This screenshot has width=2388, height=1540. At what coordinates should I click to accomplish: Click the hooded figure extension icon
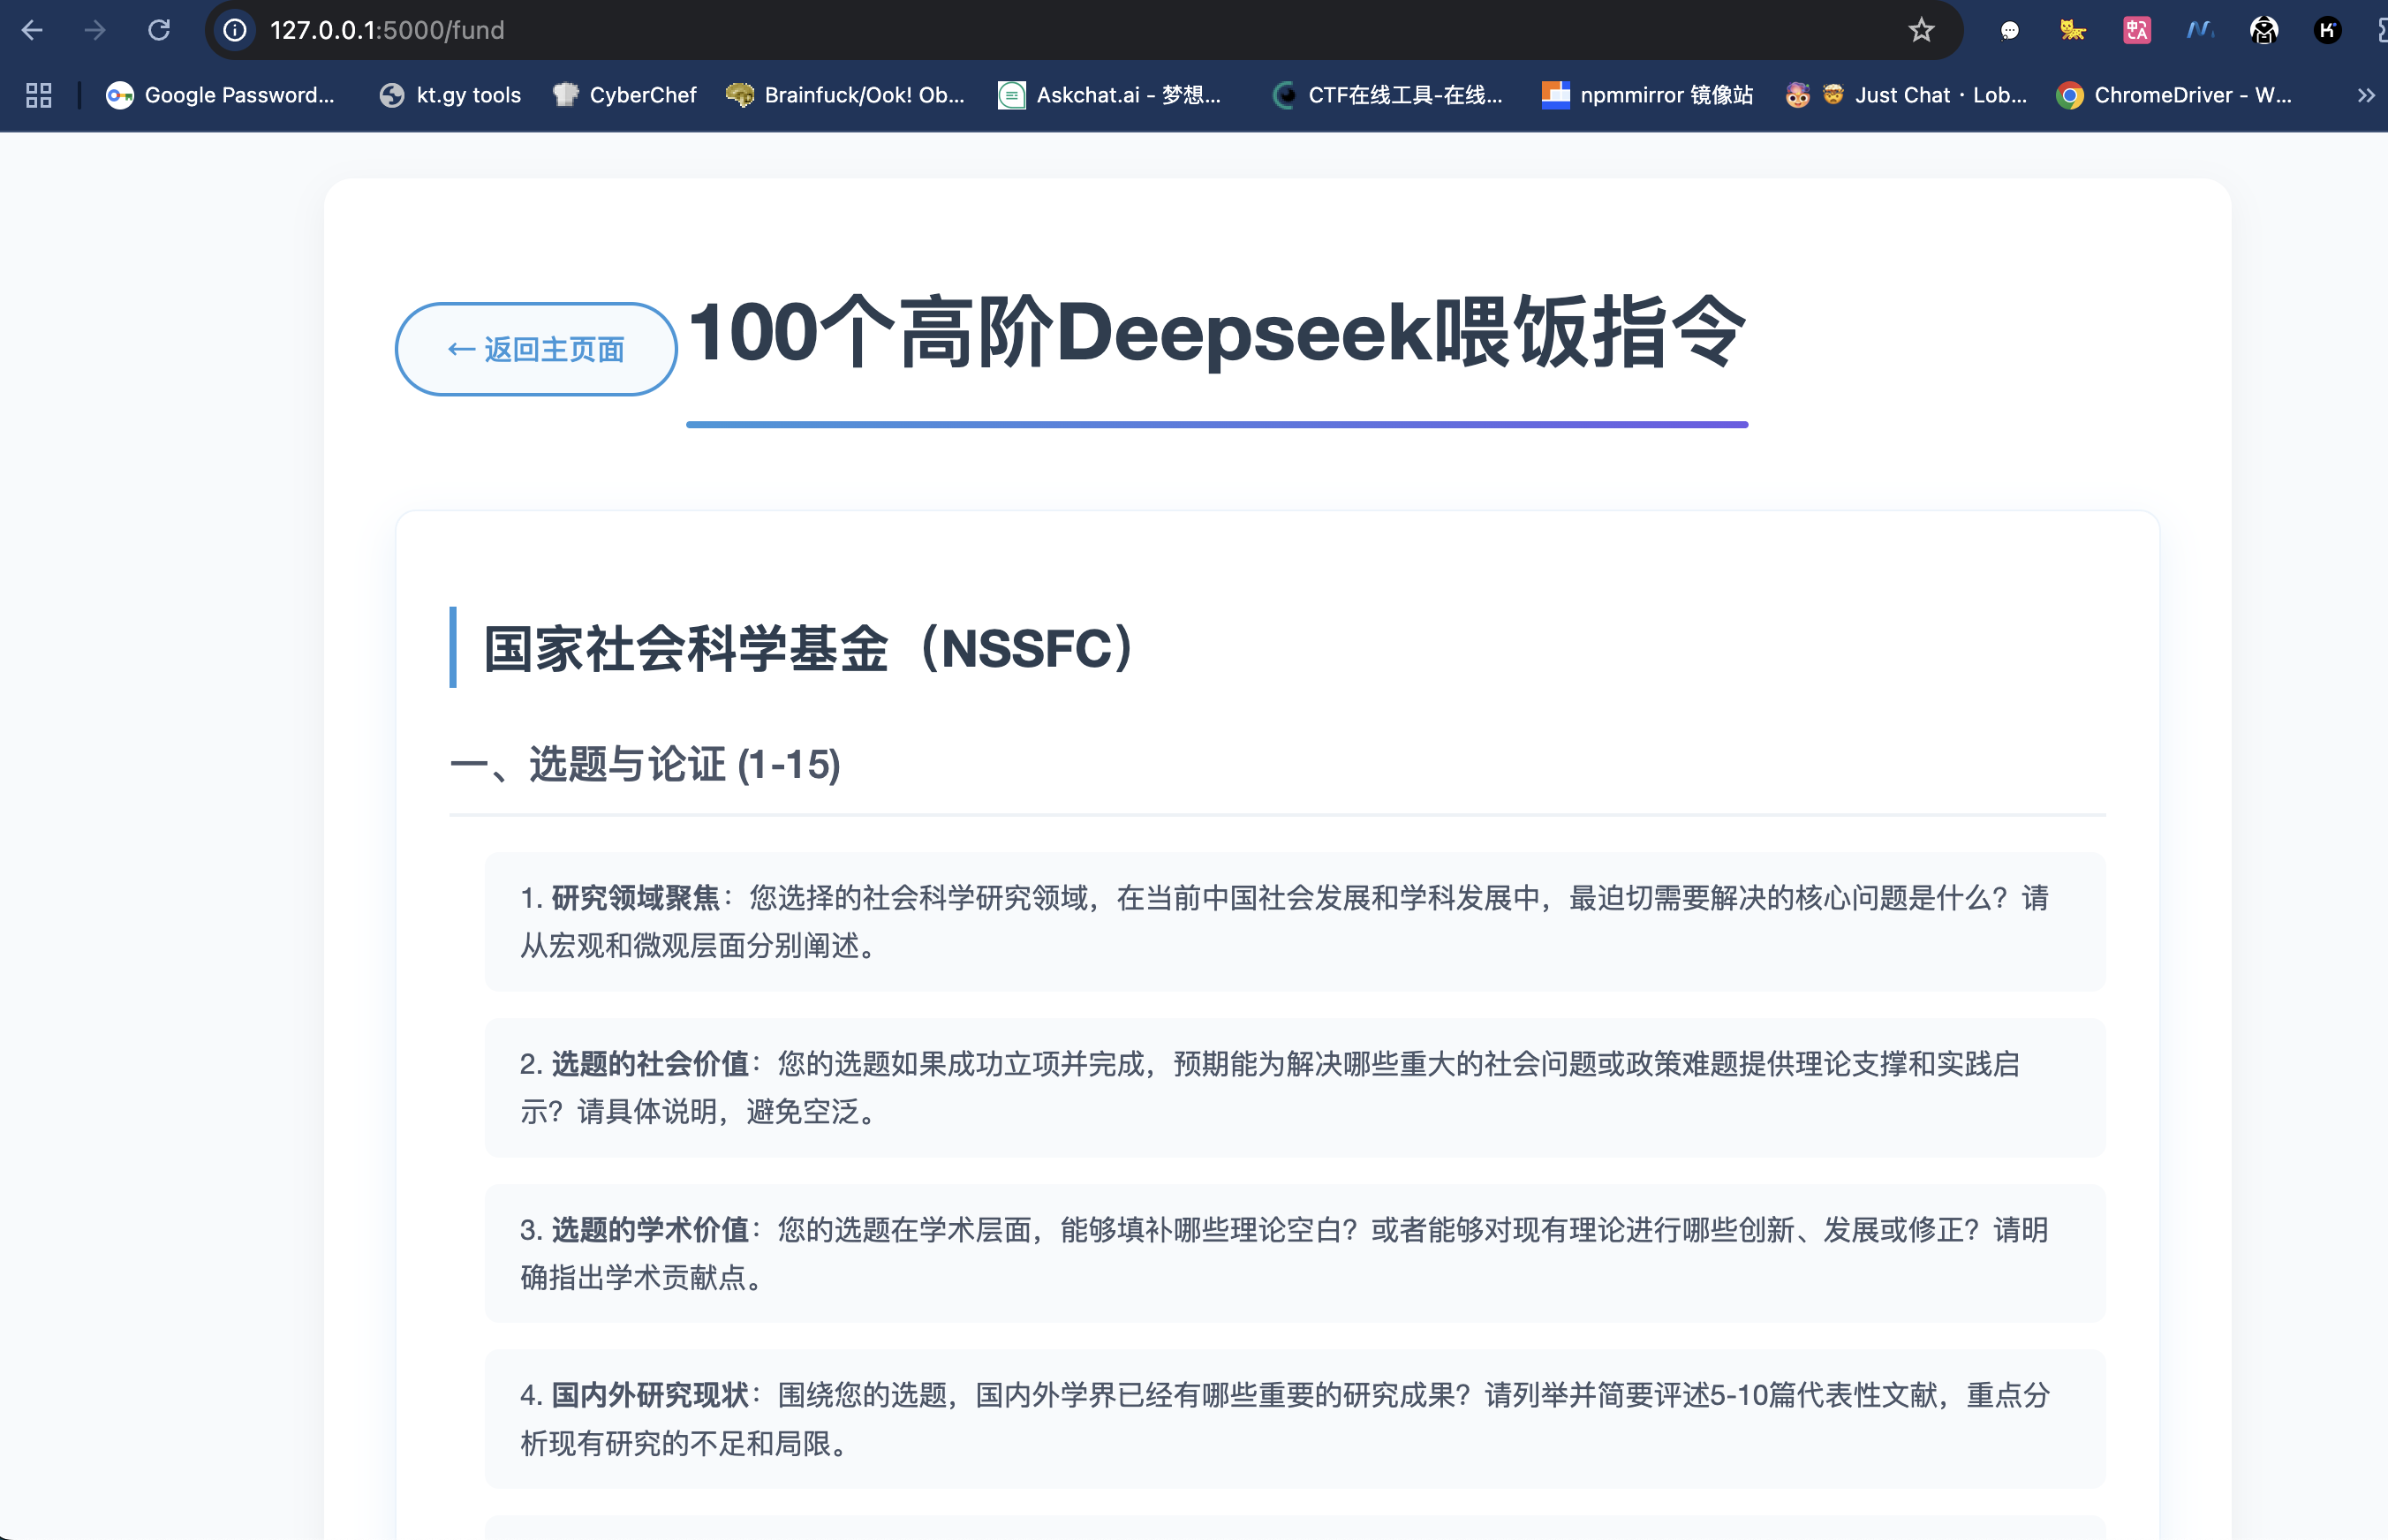[2263, 30]
